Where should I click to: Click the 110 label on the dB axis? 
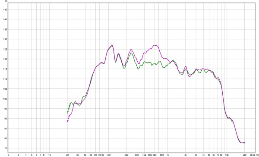coord(5,79)
